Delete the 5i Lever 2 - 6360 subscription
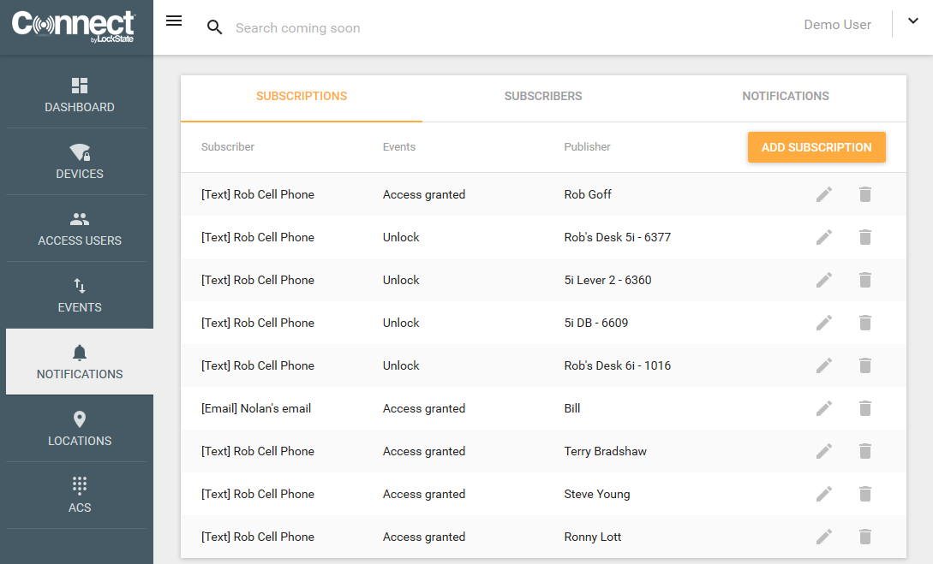 [x=865, y=280]
